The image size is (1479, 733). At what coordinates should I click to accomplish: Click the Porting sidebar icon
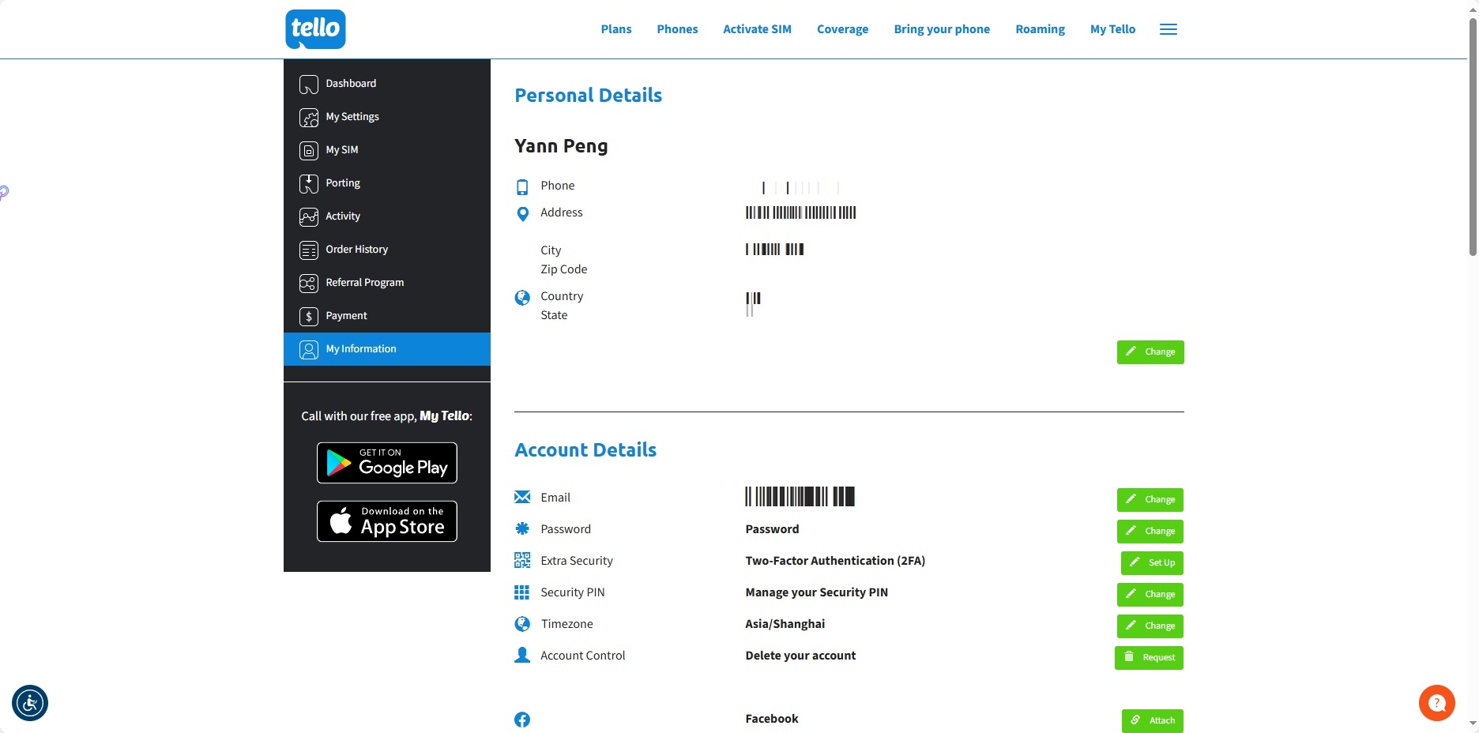309,183
